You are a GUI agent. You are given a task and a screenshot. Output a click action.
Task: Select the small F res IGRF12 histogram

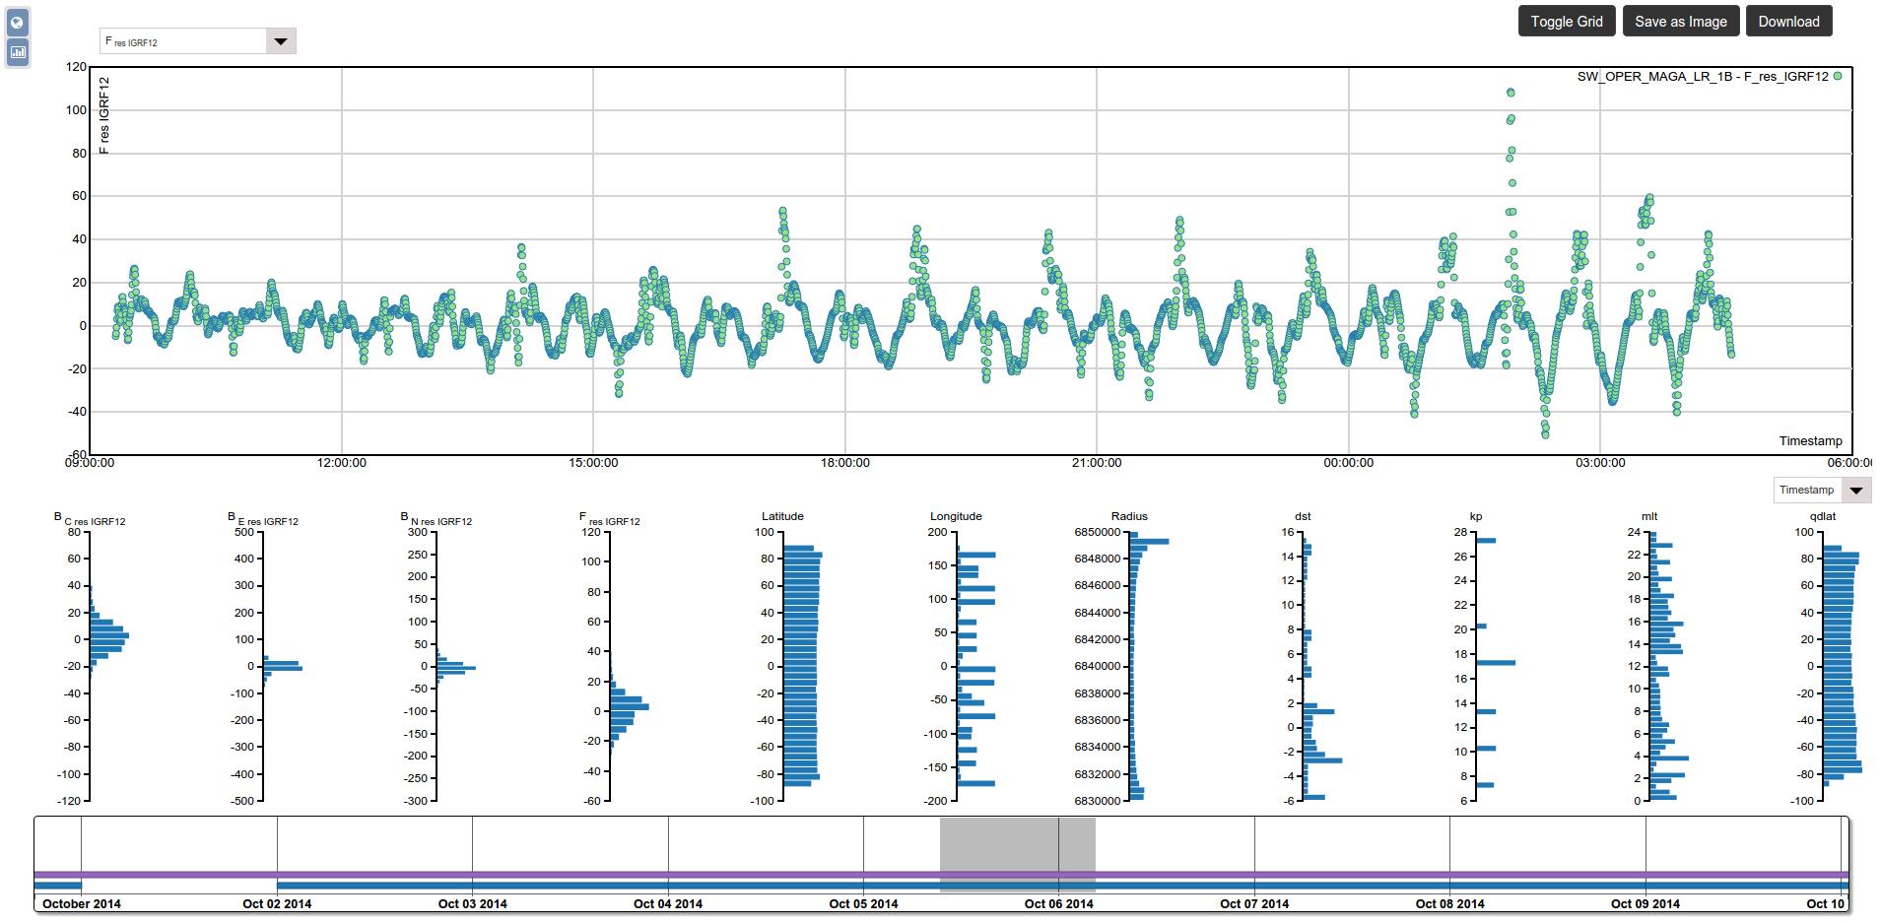pyautogui.click(x=613, y=658)
